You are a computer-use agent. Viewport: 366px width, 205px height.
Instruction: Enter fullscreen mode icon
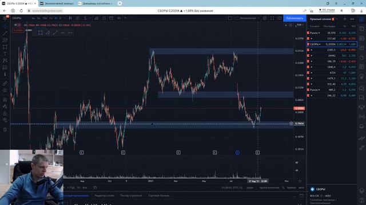[272, 18]
